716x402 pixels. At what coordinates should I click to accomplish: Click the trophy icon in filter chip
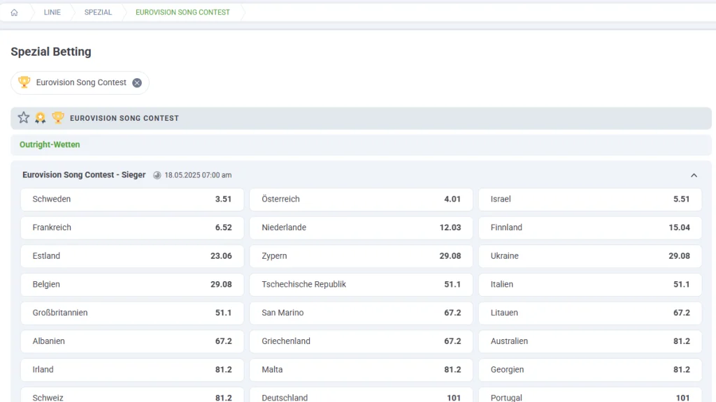24,82
